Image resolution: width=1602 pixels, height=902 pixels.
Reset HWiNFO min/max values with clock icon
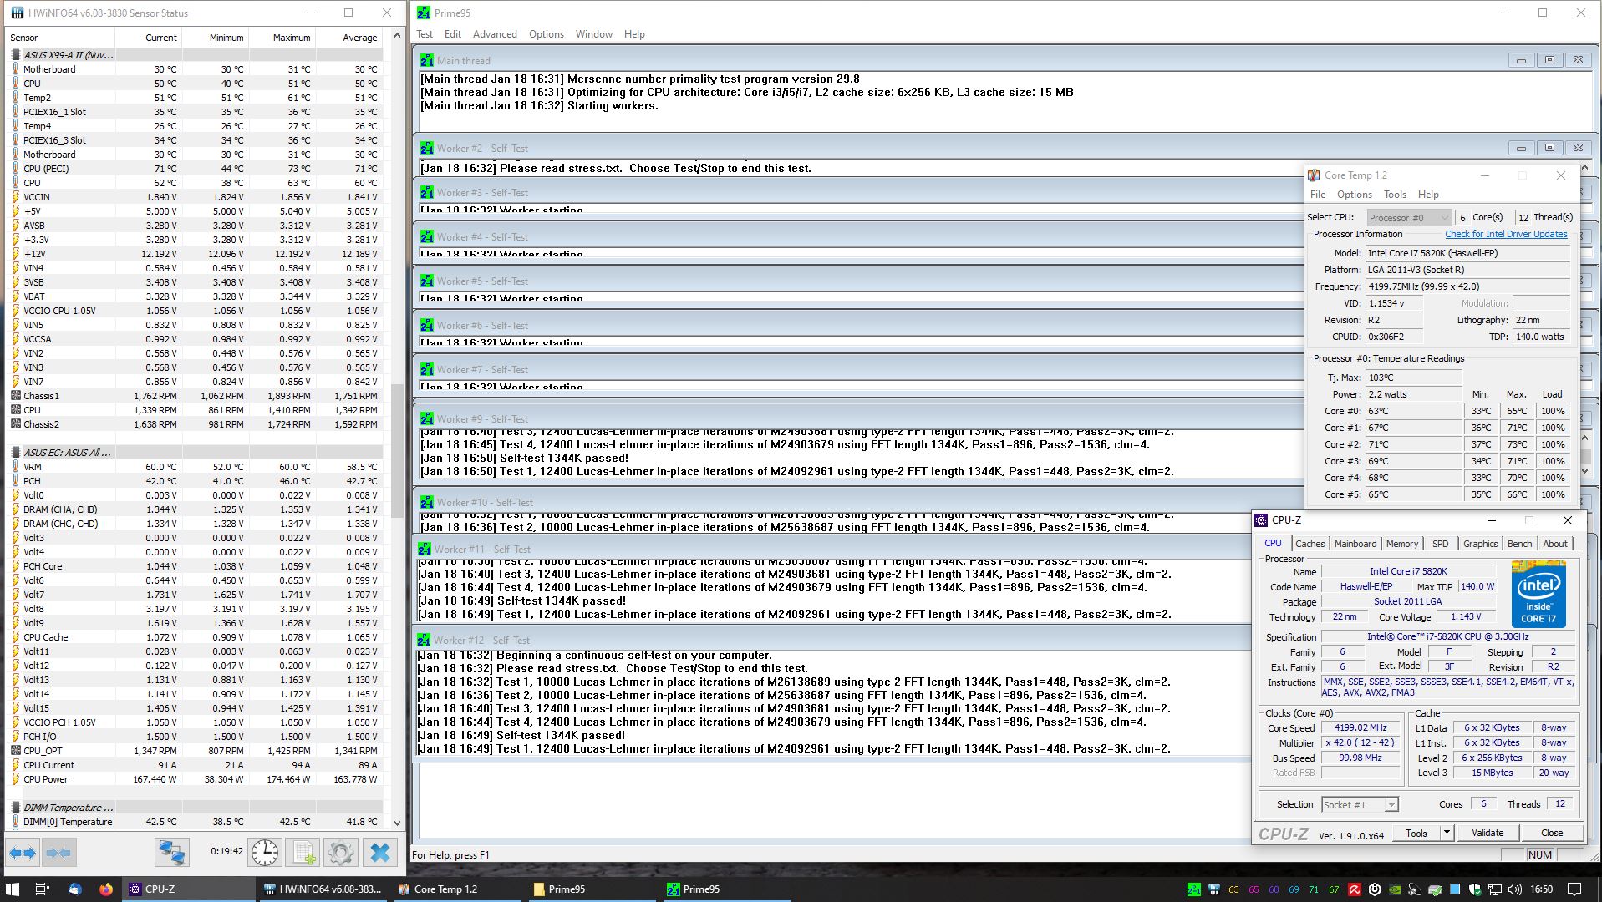265,853
